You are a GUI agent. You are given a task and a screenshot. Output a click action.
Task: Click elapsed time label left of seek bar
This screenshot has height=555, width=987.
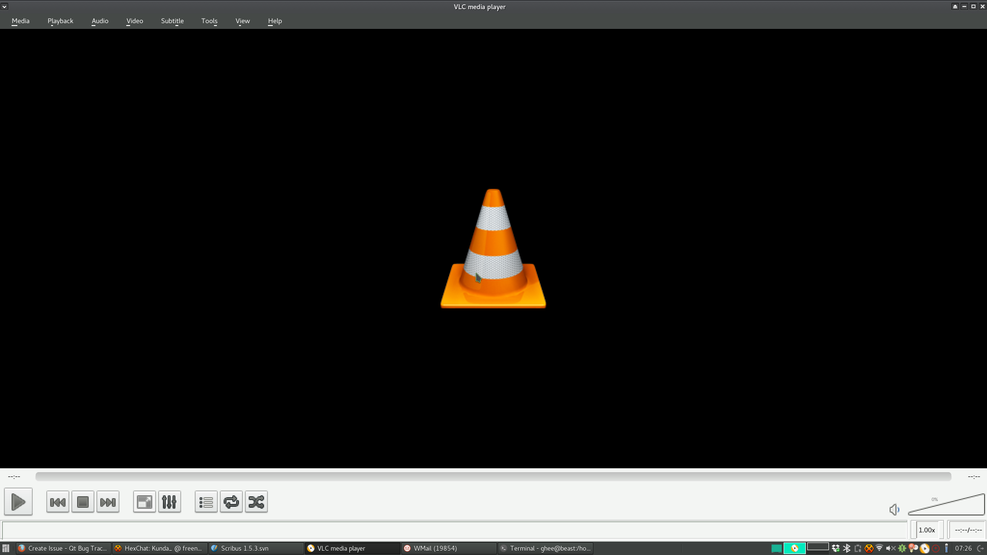point(14,476)
